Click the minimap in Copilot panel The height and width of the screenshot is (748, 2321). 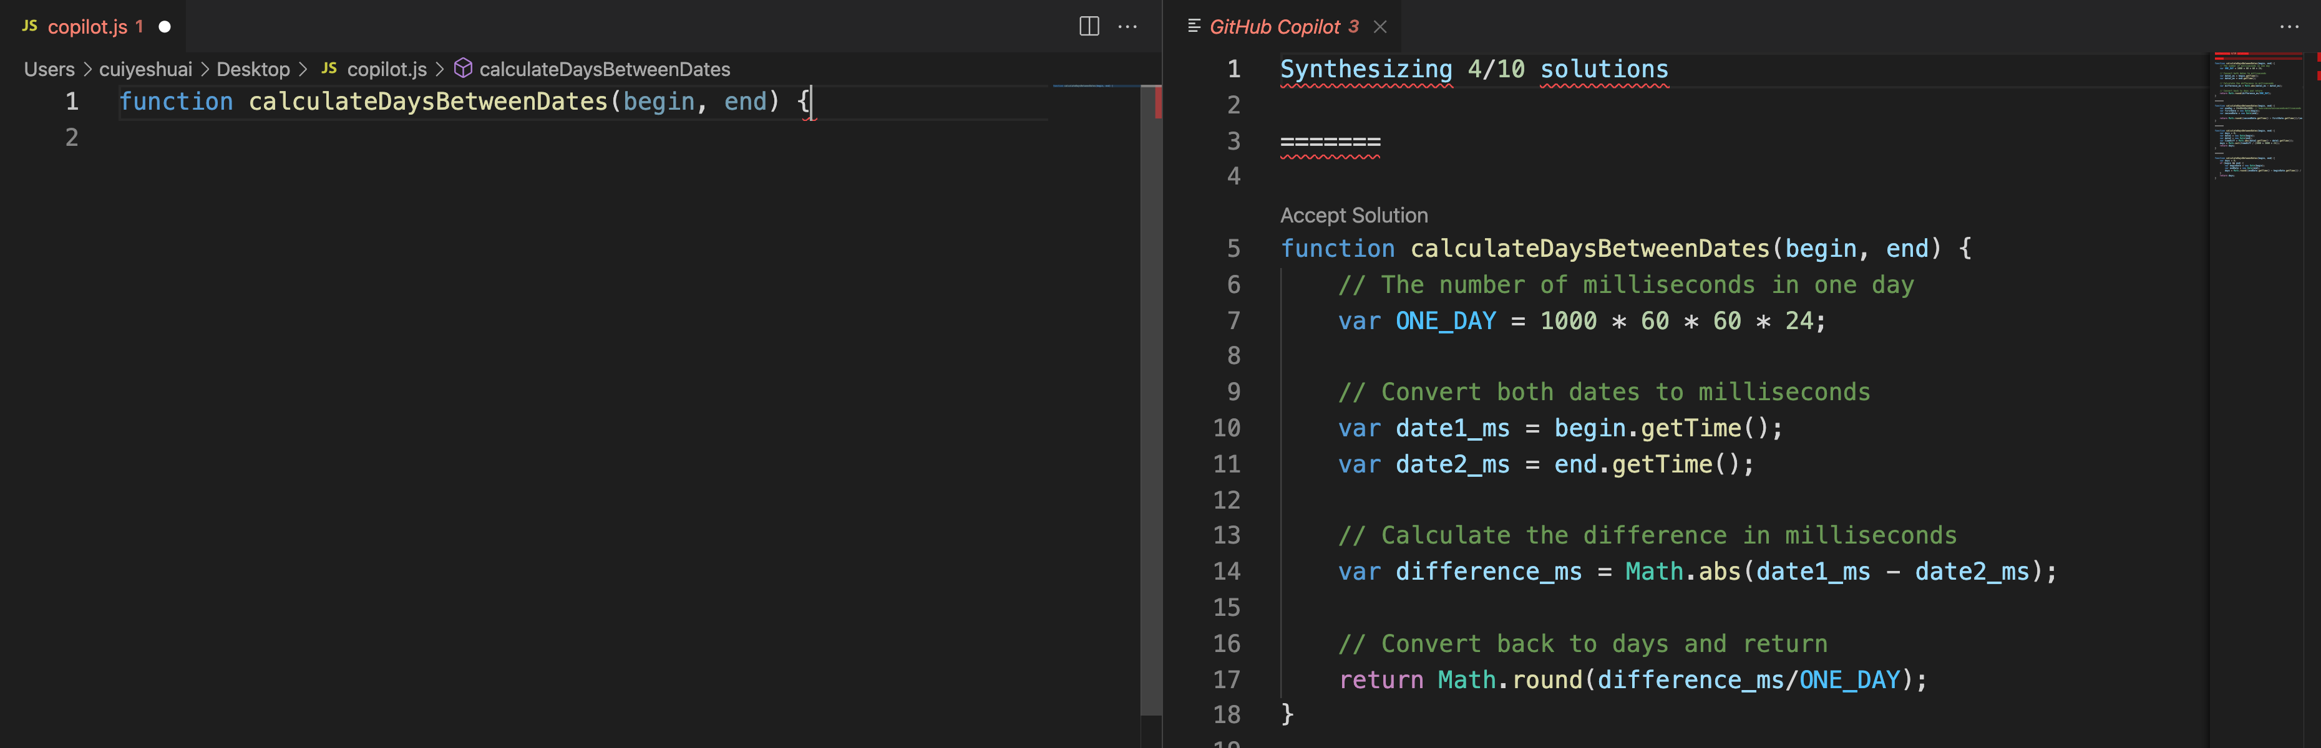(x=2256, y=117)
